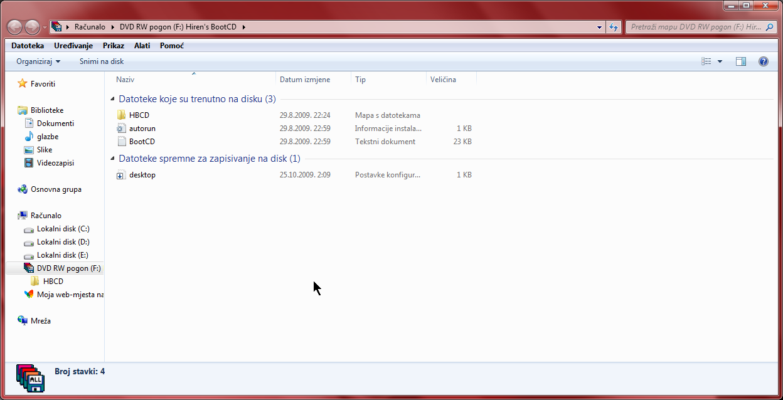Collapse the 'Datoteke spremne za zapisivanje' group

pyautogui.click(x=113, y=159)
